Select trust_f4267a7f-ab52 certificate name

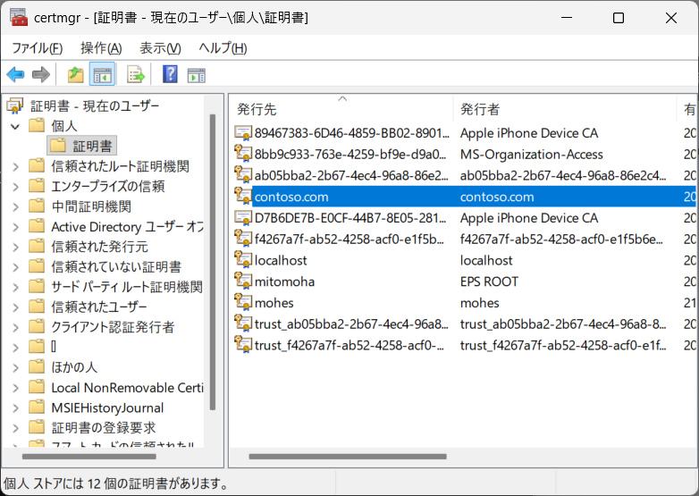click(349, 345)
